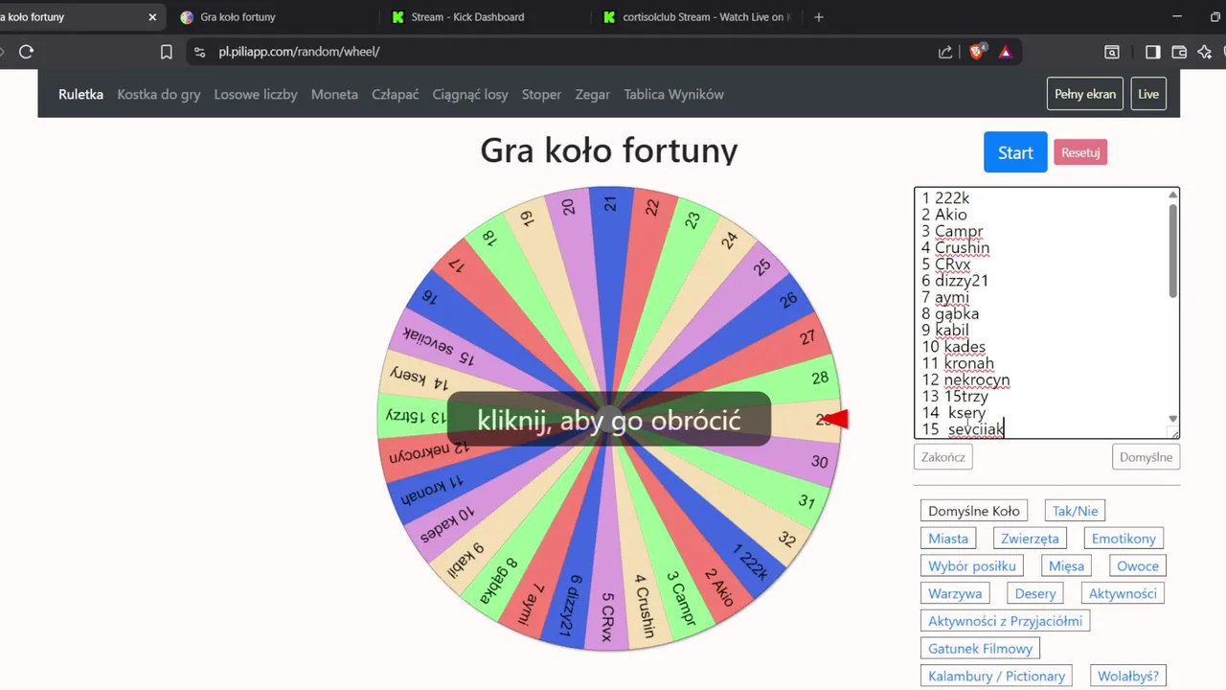Switch to second Gra koło fortuny tab
1226x690 pixels.
273,16
